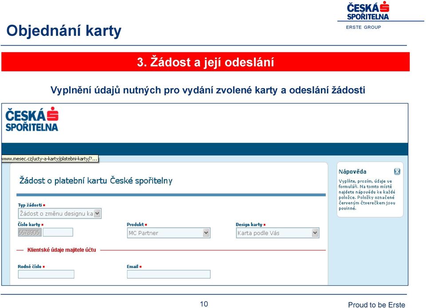
Task: Close the Nápověda help panel
Action: pos(397,172)
